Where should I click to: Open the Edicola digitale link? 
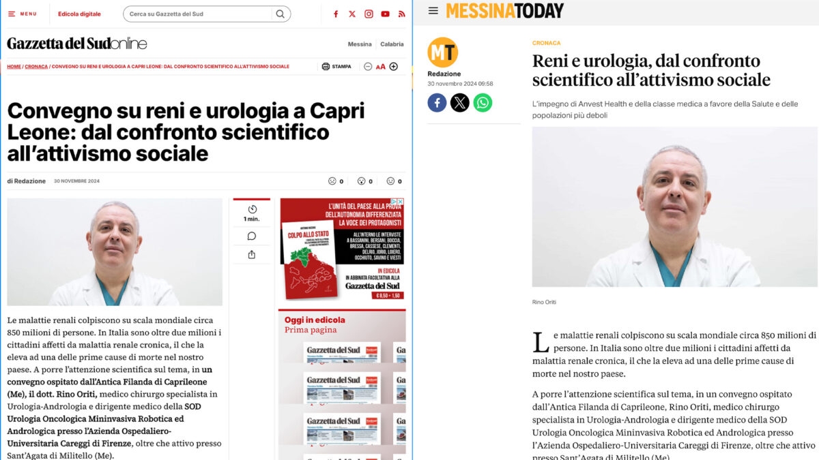point(79,14)
